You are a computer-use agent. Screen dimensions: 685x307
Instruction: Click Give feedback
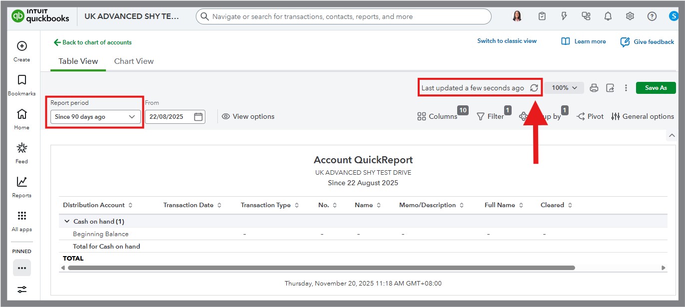pos(647,42)
